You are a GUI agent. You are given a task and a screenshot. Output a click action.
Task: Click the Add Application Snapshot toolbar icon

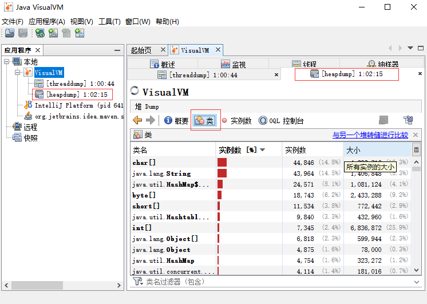[x=79, y=33]
